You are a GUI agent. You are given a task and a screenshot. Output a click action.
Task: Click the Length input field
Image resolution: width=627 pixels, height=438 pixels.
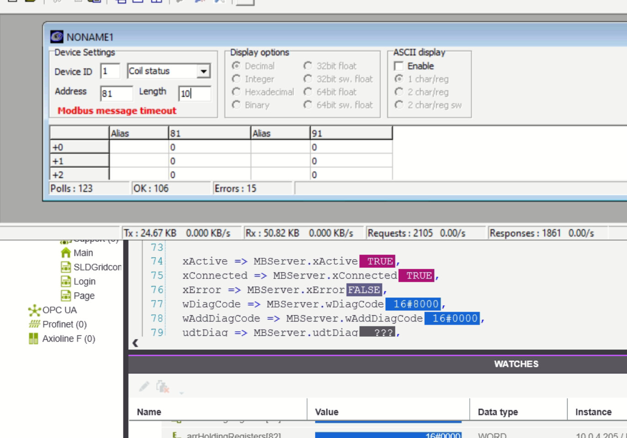(195, 94)
